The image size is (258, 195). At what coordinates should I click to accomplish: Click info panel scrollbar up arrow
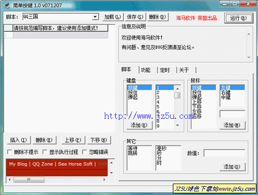pos(249,34)
